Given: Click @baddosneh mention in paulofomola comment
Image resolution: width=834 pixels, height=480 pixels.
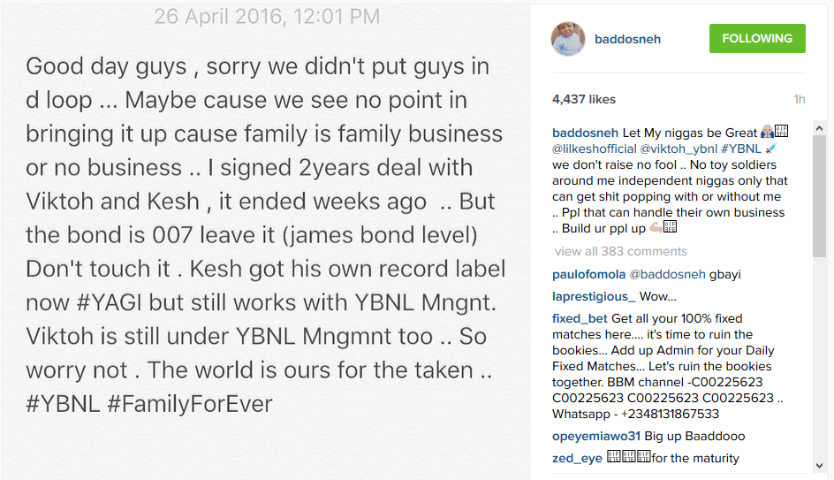Looking at the screenshot, I should pos(667,275).
